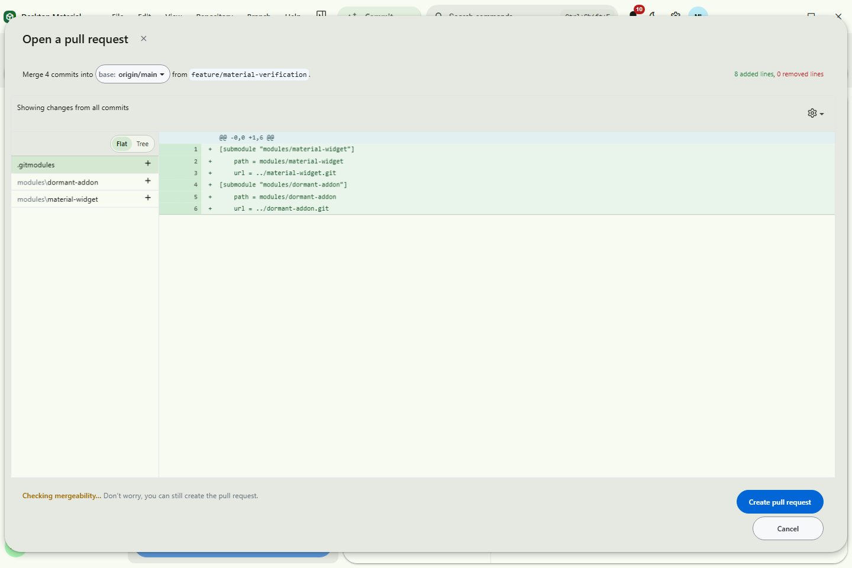852x568 pixels.
Task: Click the feature/material-verification branch name
Action: 249,75
